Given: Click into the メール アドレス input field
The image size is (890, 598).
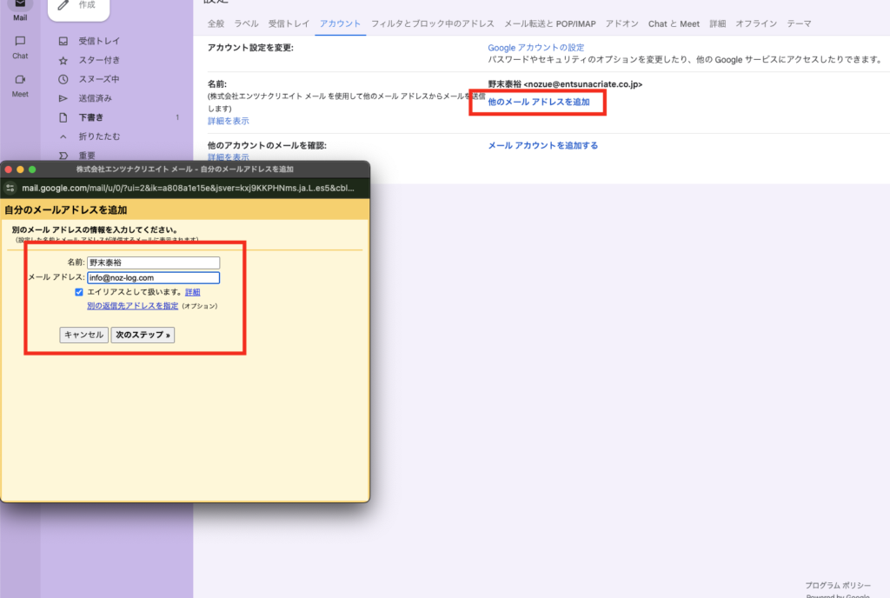Looking at the screenshot, I should (x=153, y=278).
